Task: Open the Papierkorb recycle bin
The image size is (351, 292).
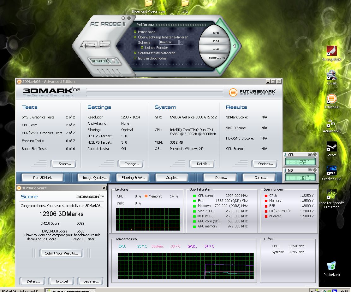Action: pos(331,269)
